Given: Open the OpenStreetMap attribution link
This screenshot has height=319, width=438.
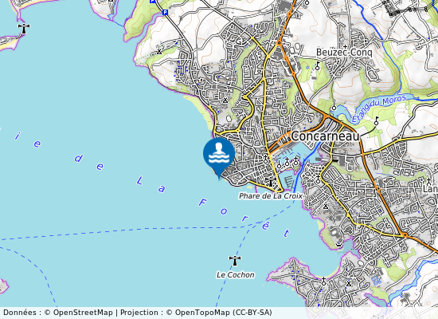Looking at the screenshot, I should coord(83,313).
